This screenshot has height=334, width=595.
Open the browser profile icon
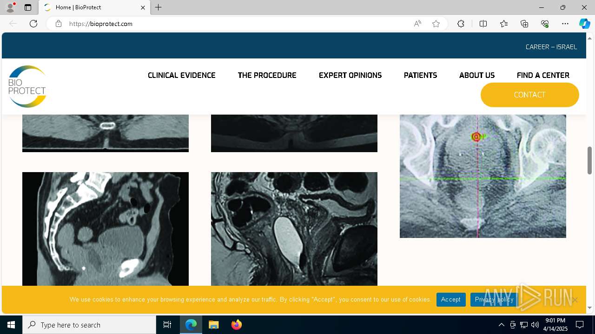click(x=10, y=7)
